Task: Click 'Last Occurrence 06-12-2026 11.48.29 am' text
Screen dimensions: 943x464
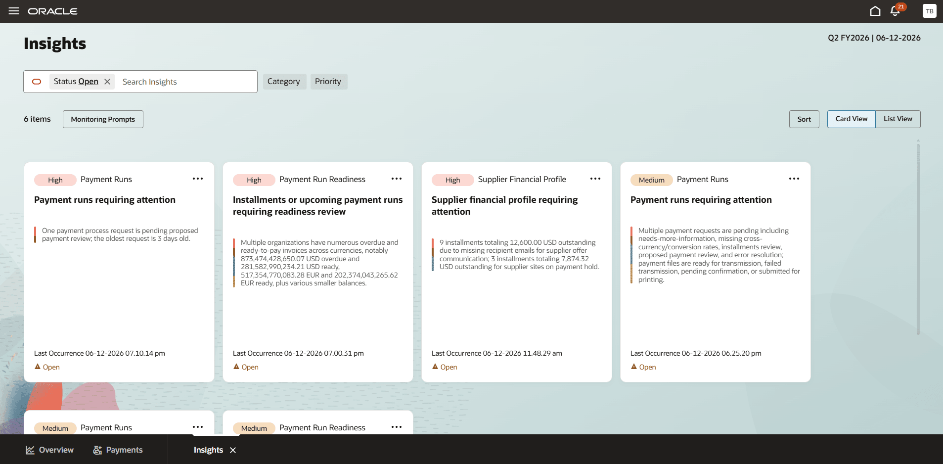Action: click(x=496, y=353)
